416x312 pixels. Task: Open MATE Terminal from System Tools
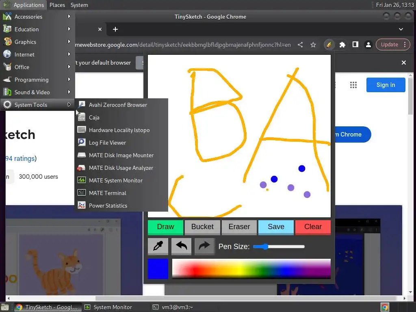tap(121, 193)
